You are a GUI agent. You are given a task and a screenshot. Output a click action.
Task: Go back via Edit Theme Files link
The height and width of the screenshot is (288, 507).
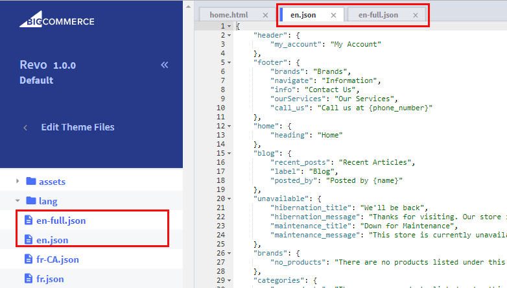tap(78, 128)
